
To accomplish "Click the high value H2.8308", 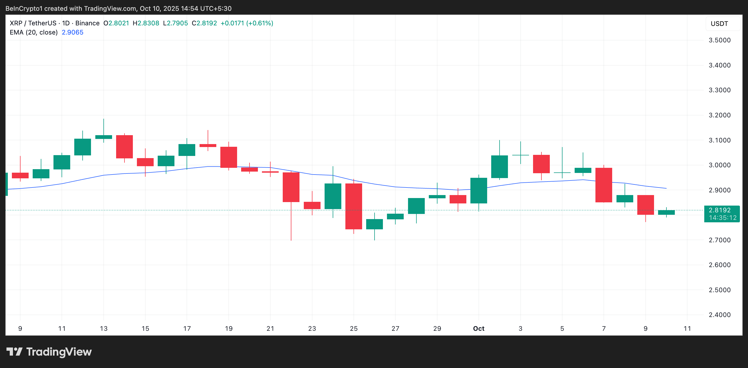I will [x=146, y=23].
